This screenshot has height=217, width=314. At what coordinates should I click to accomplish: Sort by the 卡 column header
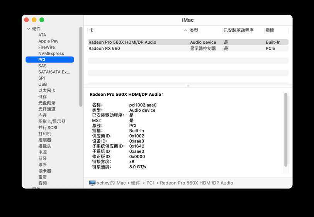(91, 31)
